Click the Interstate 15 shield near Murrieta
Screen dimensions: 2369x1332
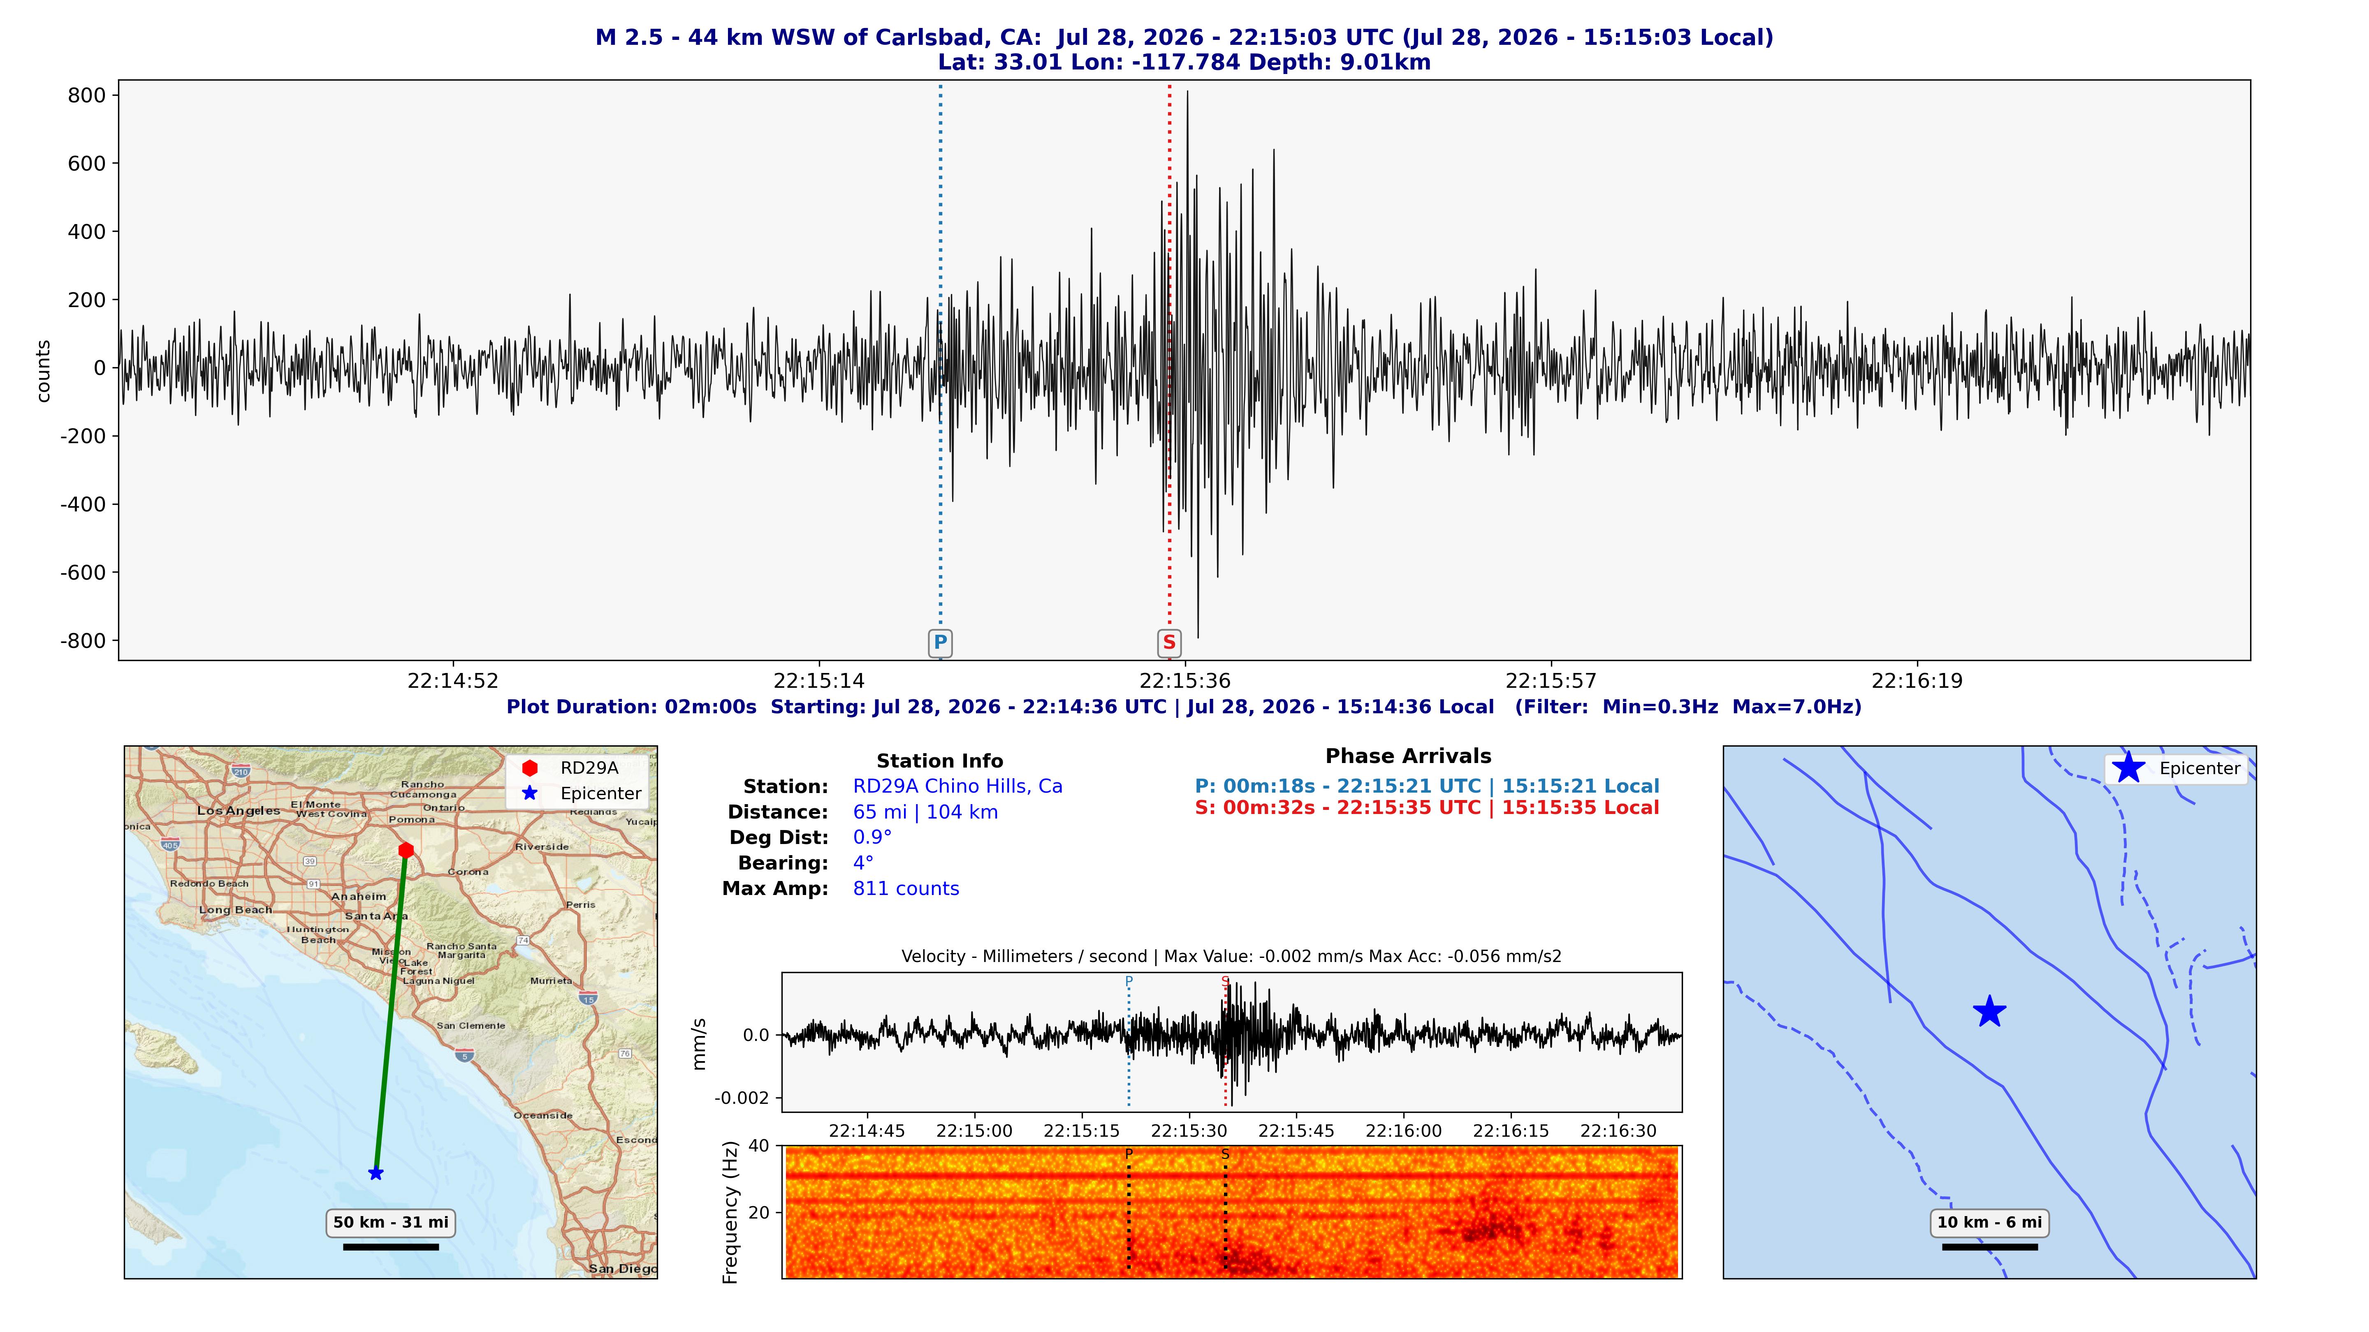tap(589, 997)
